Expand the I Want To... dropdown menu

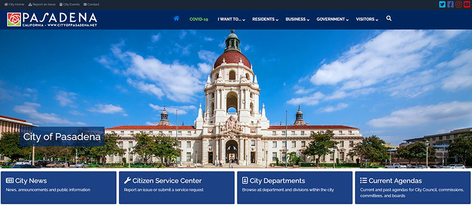pyautogui.click(x=231, y=19)
